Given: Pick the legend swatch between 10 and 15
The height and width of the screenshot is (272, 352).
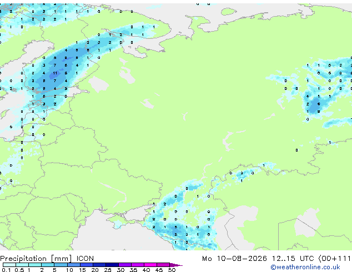Looking at the screenshot, I should click(74, 265).
